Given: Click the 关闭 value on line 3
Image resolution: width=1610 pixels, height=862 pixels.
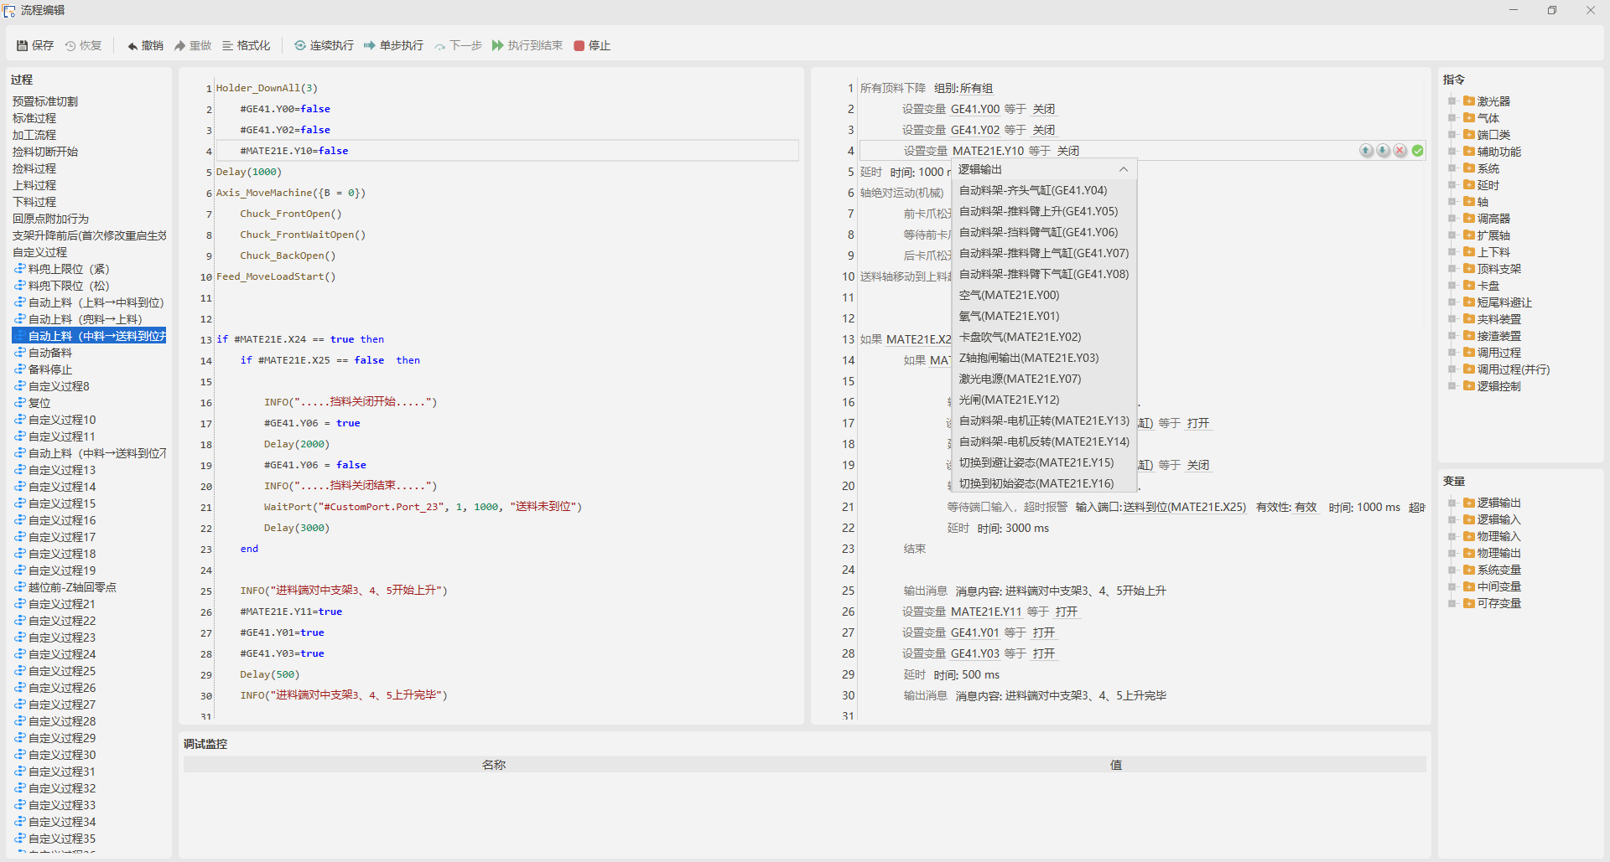Looking at the screenshot, I should (x=1043, y=130).
